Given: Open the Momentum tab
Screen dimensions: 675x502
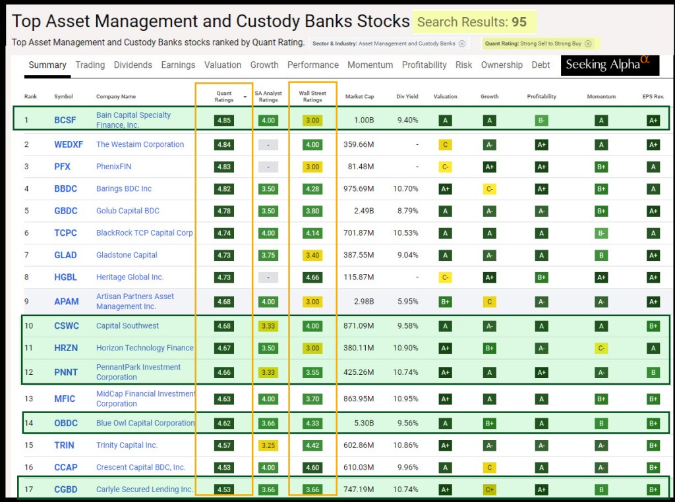Looking at the screenshot, I should (x=370, y=65).
